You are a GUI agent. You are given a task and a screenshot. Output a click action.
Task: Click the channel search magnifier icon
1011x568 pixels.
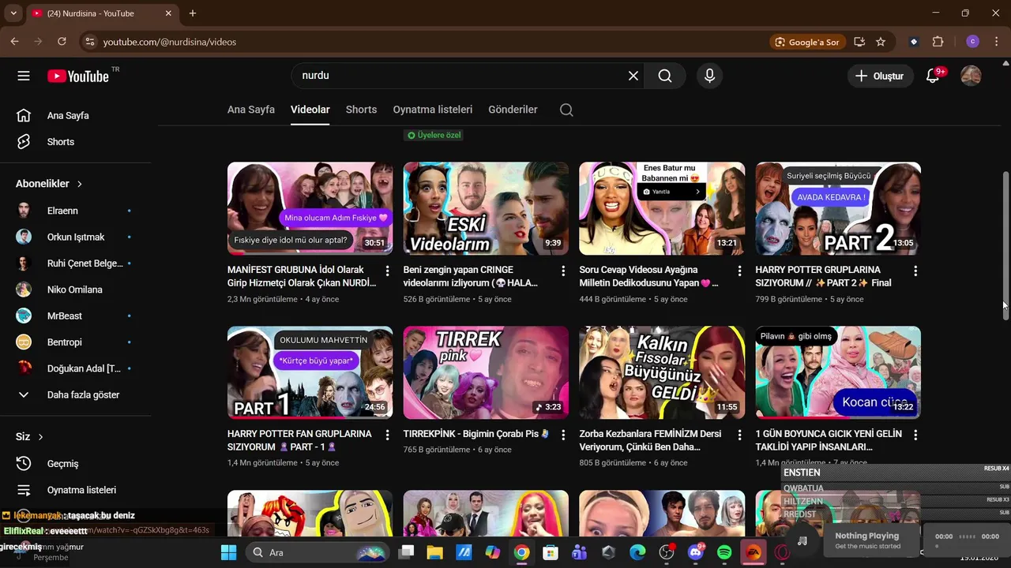click(x=566, y=110)
